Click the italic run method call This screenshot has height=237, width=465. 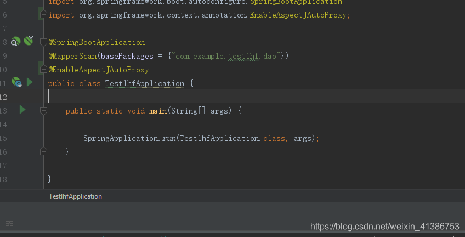169,139
